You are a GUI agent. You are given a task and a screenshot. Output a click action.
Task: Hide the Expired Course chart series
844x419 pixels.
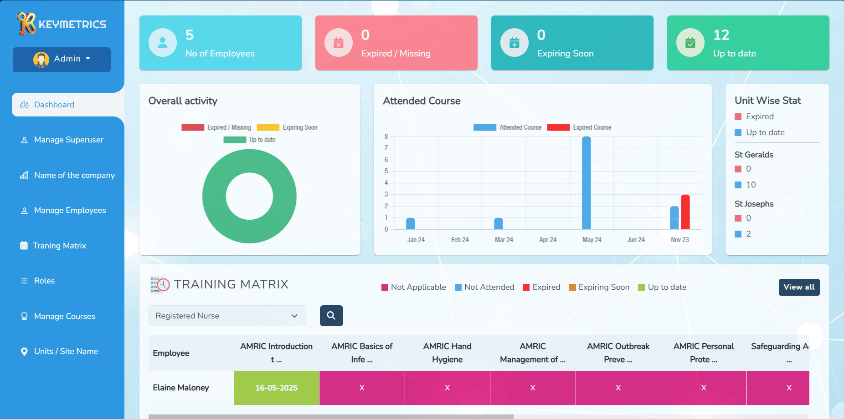tap(579, 127)
